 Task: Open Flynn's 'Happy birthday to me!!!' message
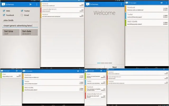tap(11, 75)
